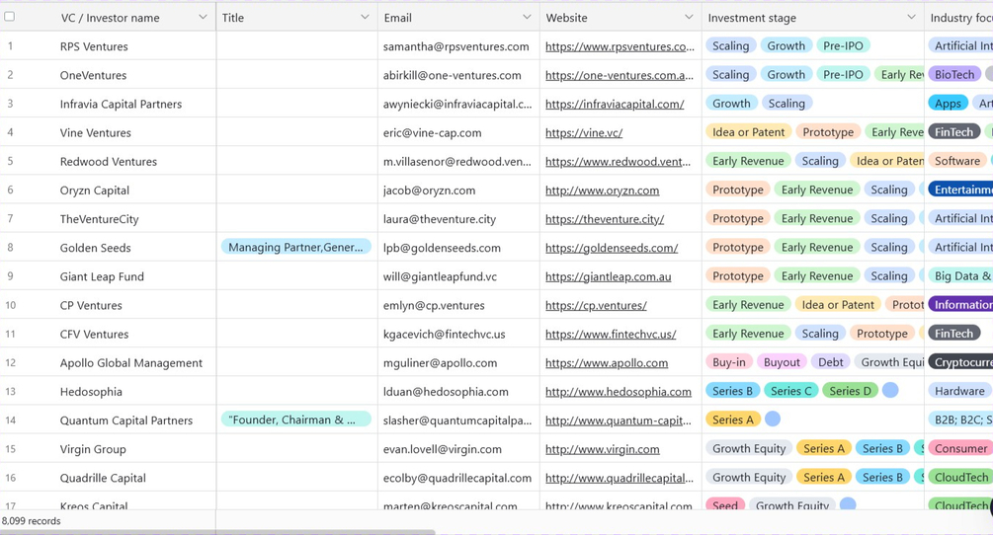Image resolution: width=993 pixels, height=535 pixels.
Task: Open the quantum-capital website link
Action: pyautogui.click(x=619, y=420)
